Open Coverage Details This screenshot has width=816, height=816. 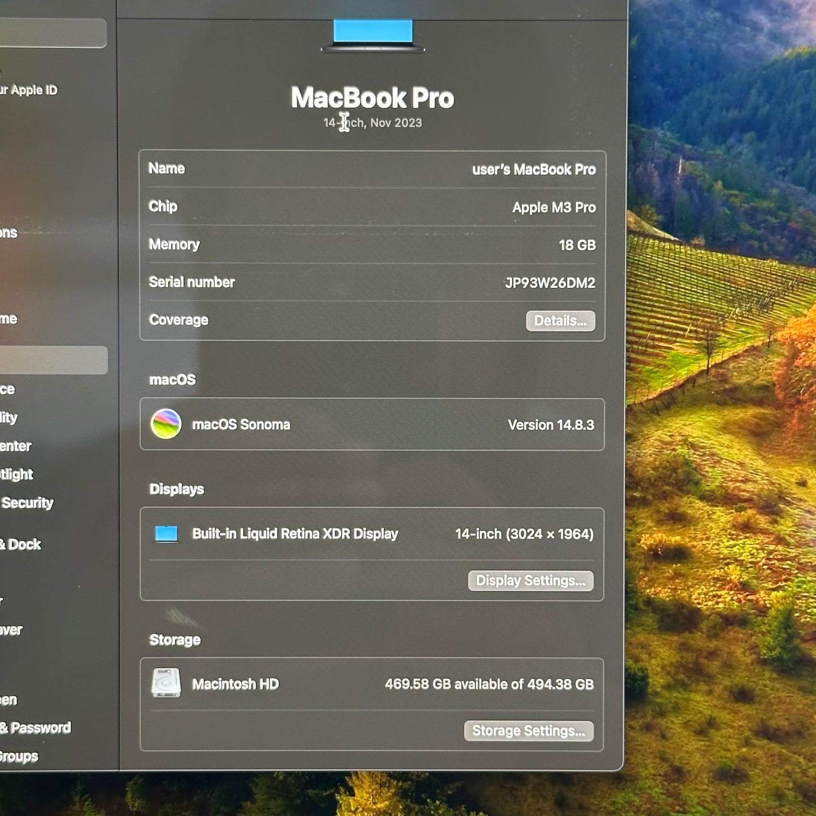(x=560, y=321)
